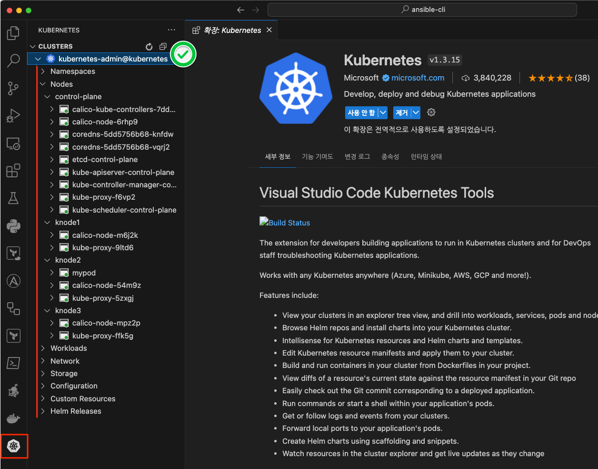Expand the Configuration tree node
The height and width of the screenshot is (469, 598).
coord(43,386)
